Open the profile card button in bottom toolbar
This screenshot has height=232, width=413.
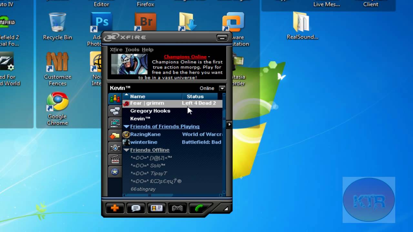[x=156, y=208]
